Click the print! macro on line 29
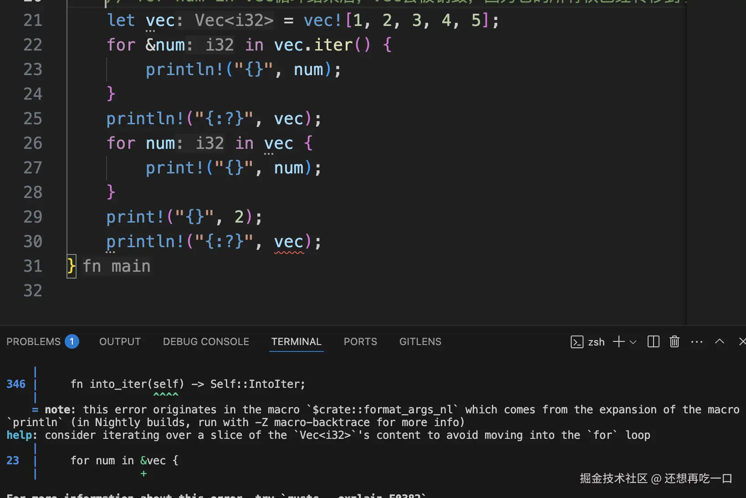Screen dimensions: 746x498 [x=136, y=217]
